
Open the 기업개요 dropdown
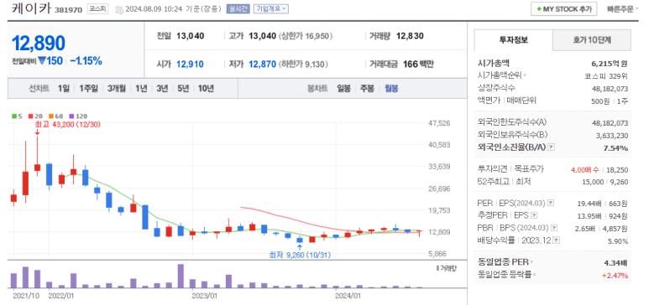coord(270,9)
